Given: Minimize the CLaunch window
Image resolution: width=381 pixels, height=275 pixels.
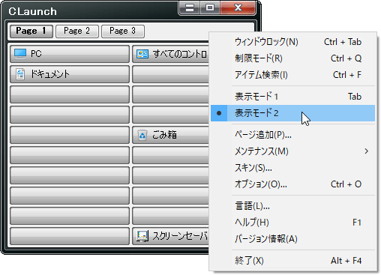Looking at the screenshot, I should point(190,7).
